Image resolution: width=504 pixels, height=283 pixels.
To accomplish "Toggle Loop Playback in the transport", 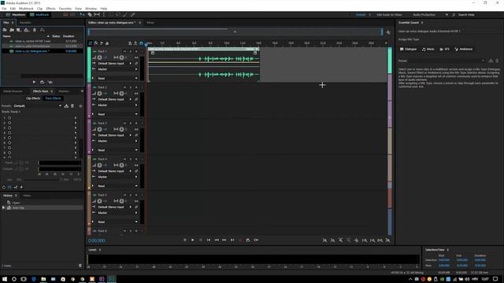I will tap(248, 240).
